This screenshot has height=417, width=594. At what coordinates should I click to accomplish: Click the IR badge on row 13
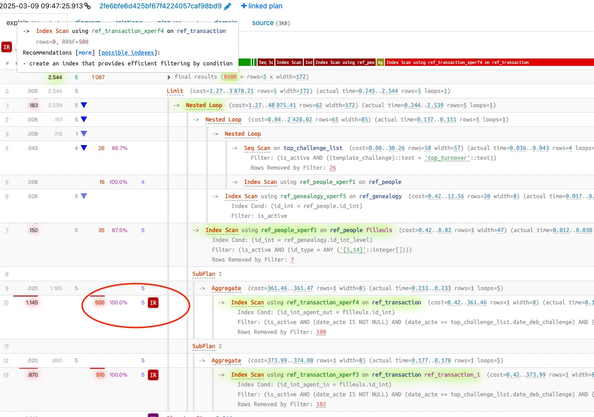coord(153,375)
